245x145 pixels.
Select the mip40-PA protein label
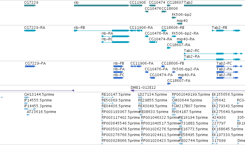click(187, 75)
